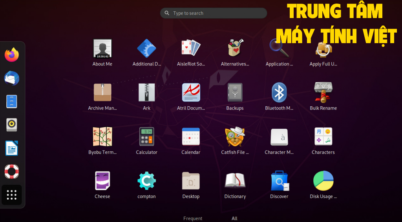Screen dimensions: 402x222
Task: Switch to the Frequent tab
Action: point(193,218)
